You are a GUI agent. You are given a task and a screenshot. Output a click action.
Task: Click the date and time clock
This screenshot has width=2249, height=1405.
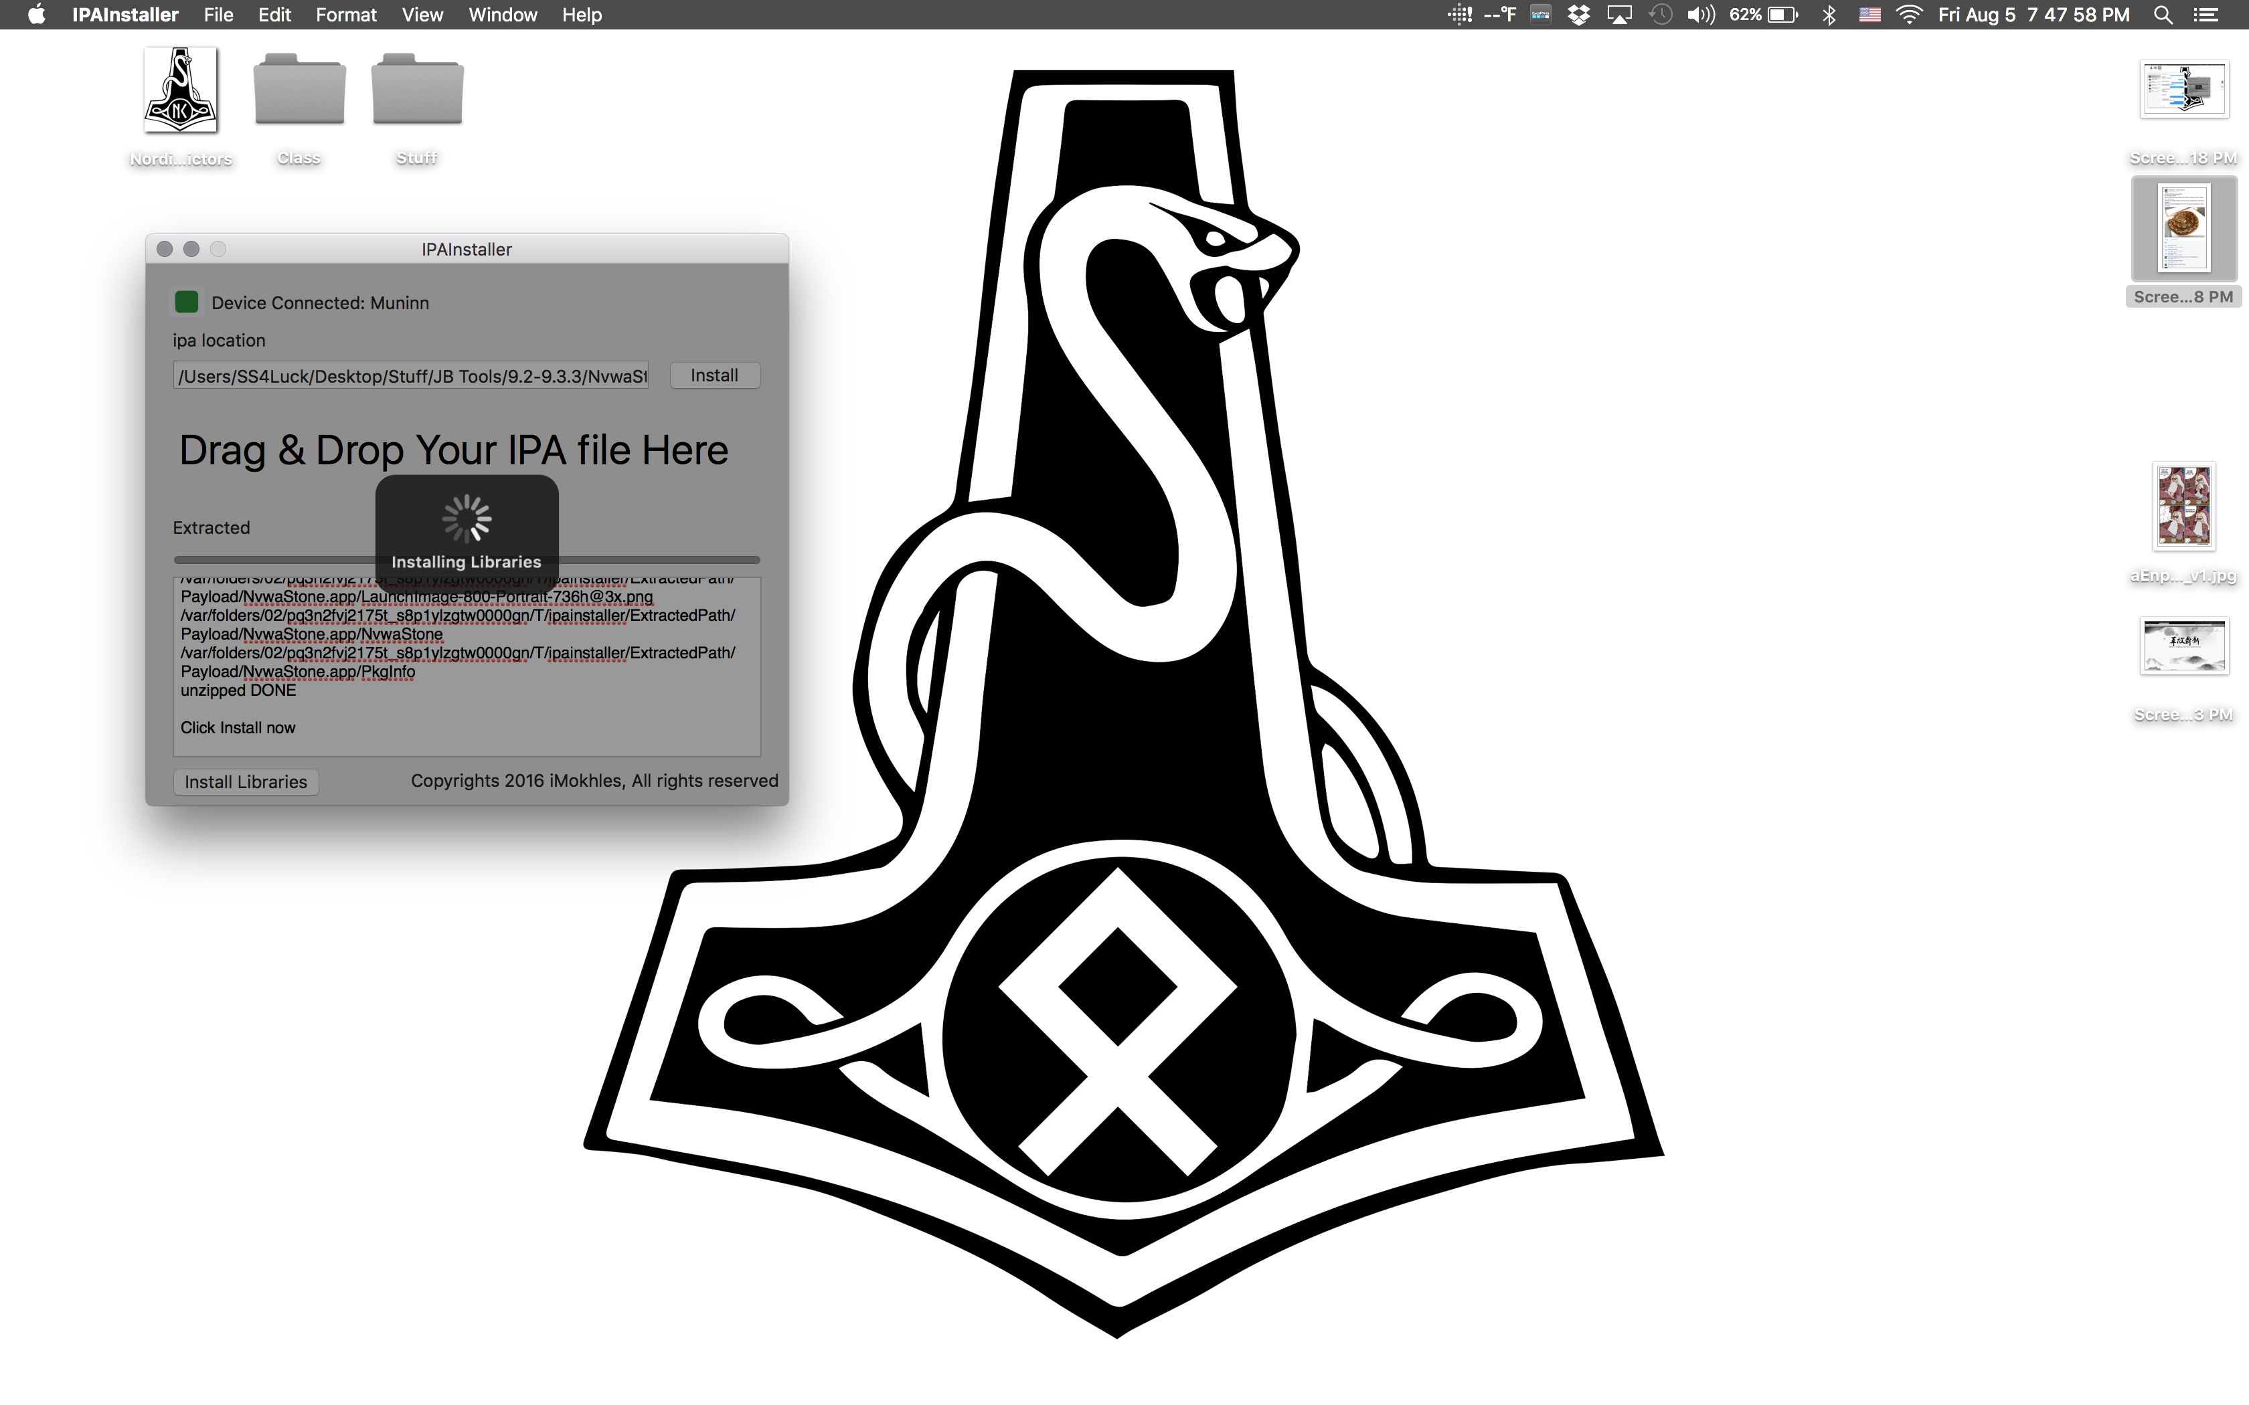pos(2033,15)
